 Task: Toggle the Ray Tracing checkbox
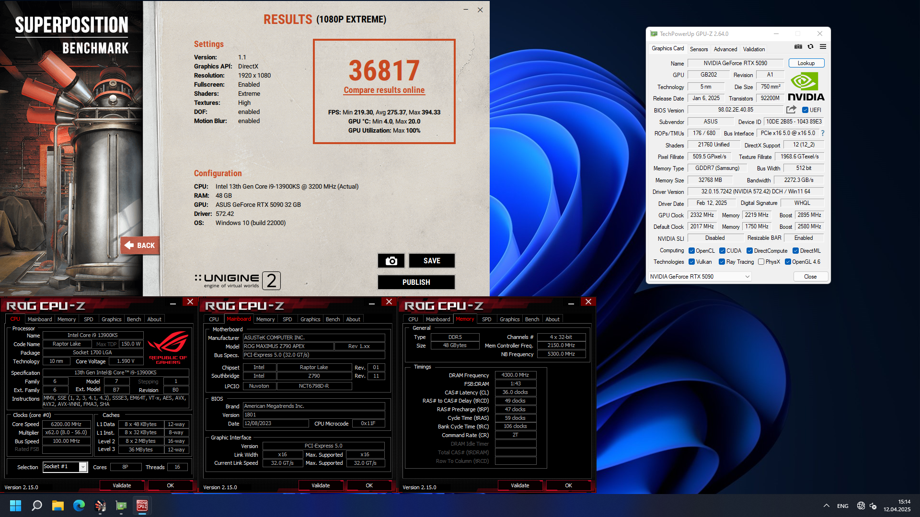click(x=722, y=262)
